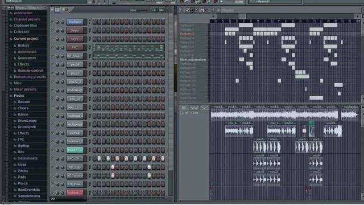Select the Main automation track label
Viewport: 364px width, 205px height.
193,60
